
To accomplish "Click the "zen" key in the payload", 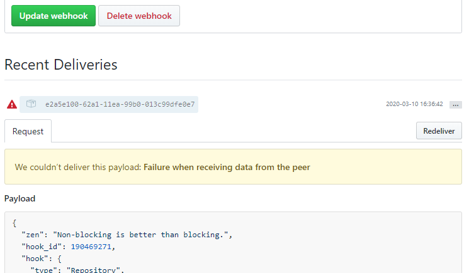I will tap(32, 235).
